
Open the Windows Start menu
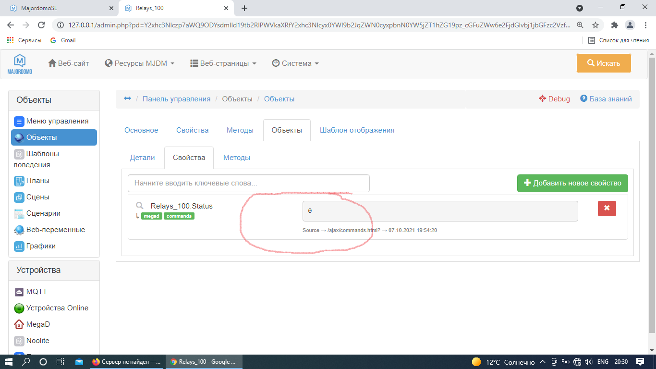(9, 362)
